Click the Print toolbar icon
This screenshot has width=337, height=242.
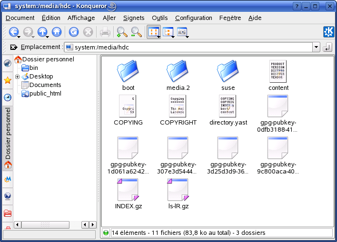click(105, 32)
